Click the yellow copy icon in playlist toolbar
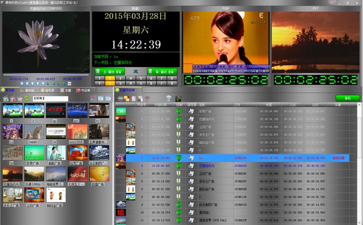This screenshot has height=225, width=363. click(127, 99)
